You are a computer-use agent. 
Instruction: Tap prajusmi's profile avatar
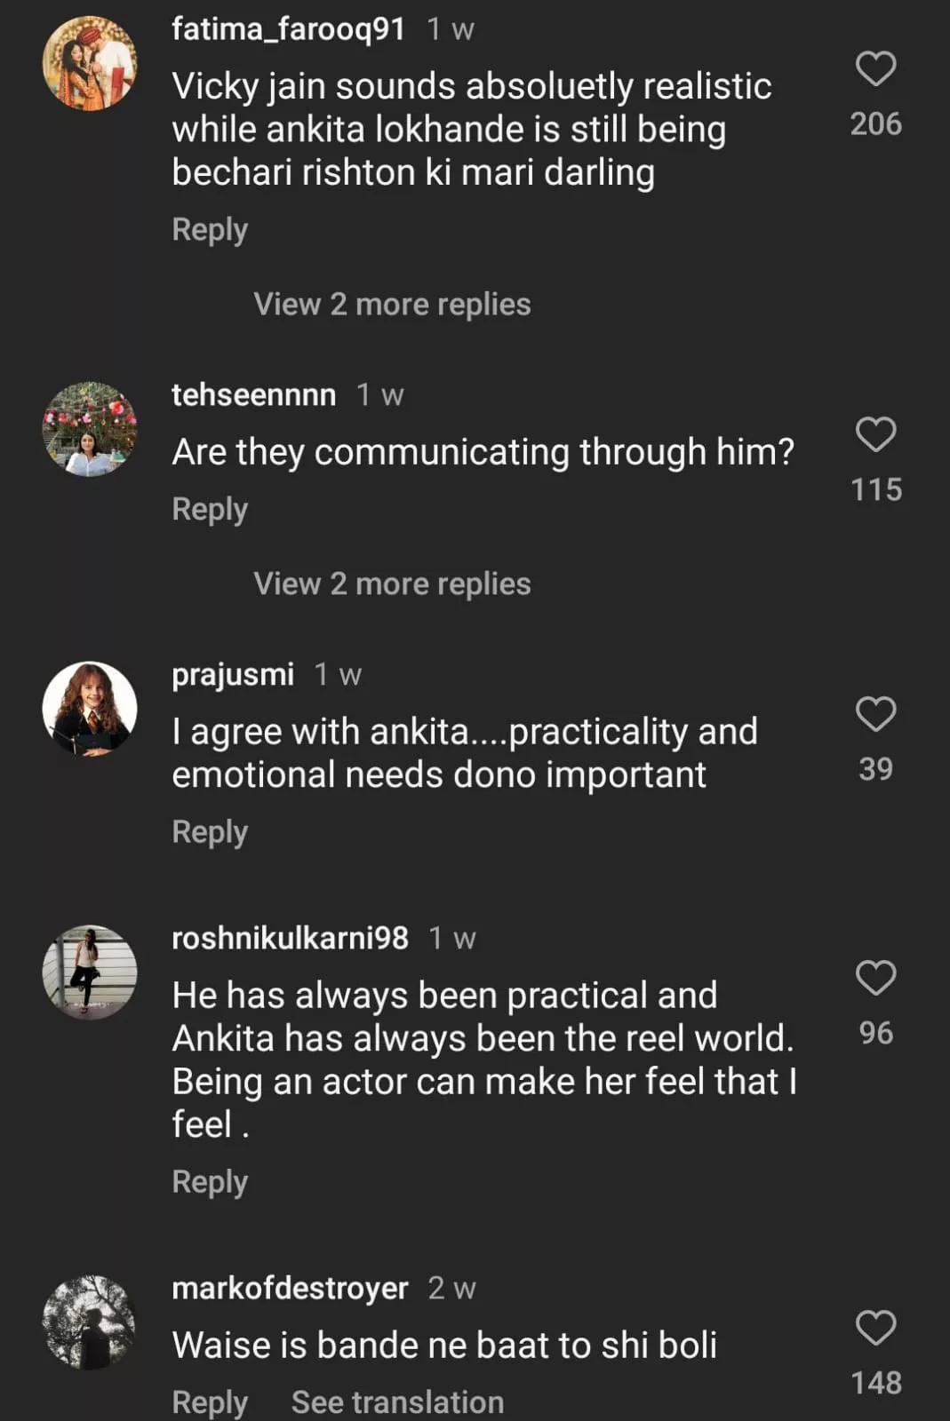pos(90,709)
